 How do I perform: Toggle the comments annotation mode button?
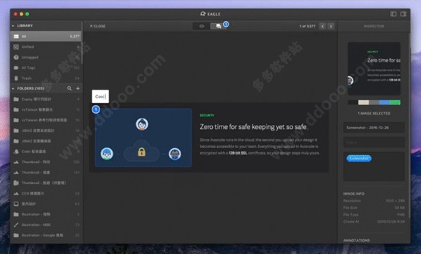(x=219, y=26)
